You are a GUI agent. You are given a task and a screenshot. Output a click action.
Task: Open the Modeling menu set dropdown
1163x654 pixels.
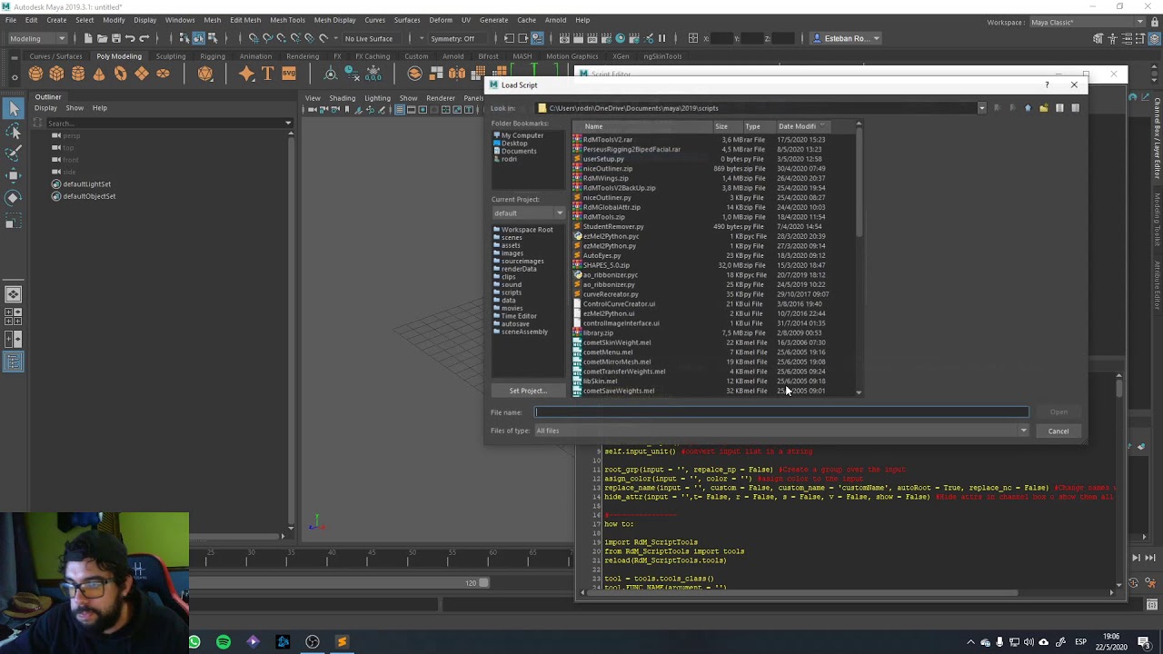36,38
